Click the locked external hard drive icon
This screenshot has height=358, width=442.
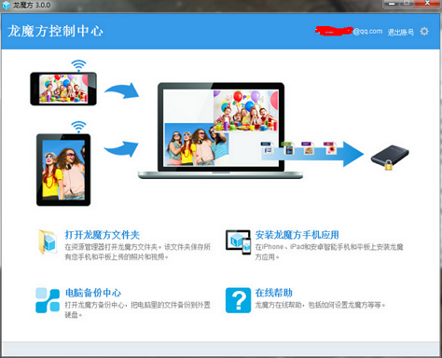tap(390, 158)
